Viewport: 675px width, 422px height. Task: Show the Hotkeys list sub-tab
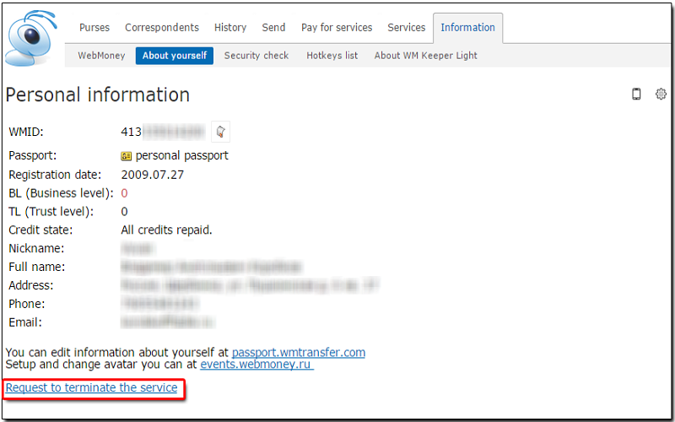(x=332, y=56)
